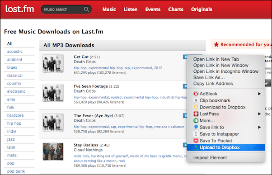272x175 pixels.
Task: Click the Download to Dropbox icon
Action: click(x=196, y=107)
